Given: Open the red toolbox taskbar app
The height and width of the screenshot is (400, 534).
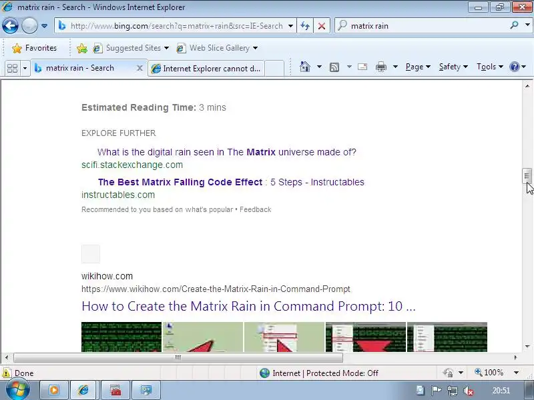Looking at the screenshot, I should (115, 390).
